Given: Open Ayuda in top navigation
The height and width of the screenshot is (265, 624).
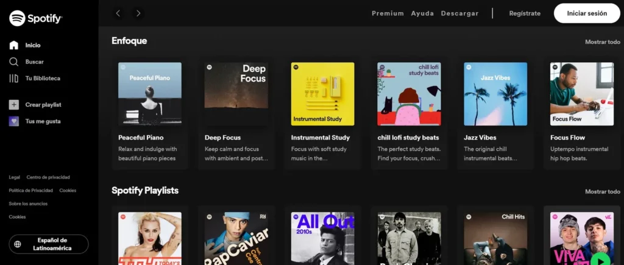Looking at the screenshot, I should tap(422, 13).
